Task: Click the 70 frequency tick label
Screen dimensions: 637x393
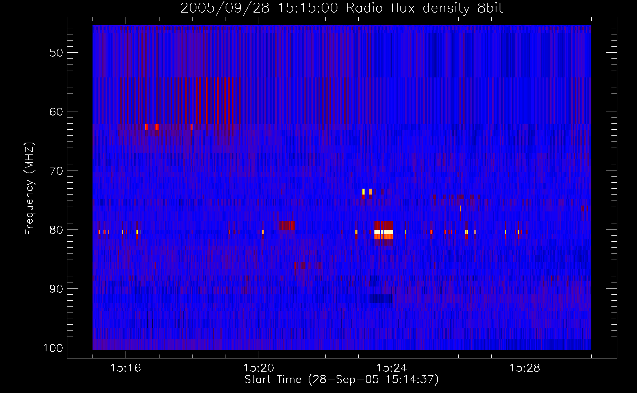Action: point(56,171)
